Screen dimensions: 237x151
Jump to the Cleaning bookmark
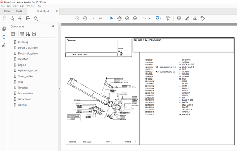pyautogui.click(x=23, y=42)
